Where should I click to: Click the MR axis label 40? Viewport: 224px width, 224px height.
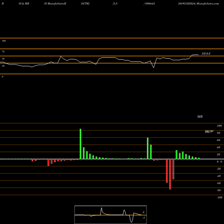pyautogui.click(x=219, y=147)
